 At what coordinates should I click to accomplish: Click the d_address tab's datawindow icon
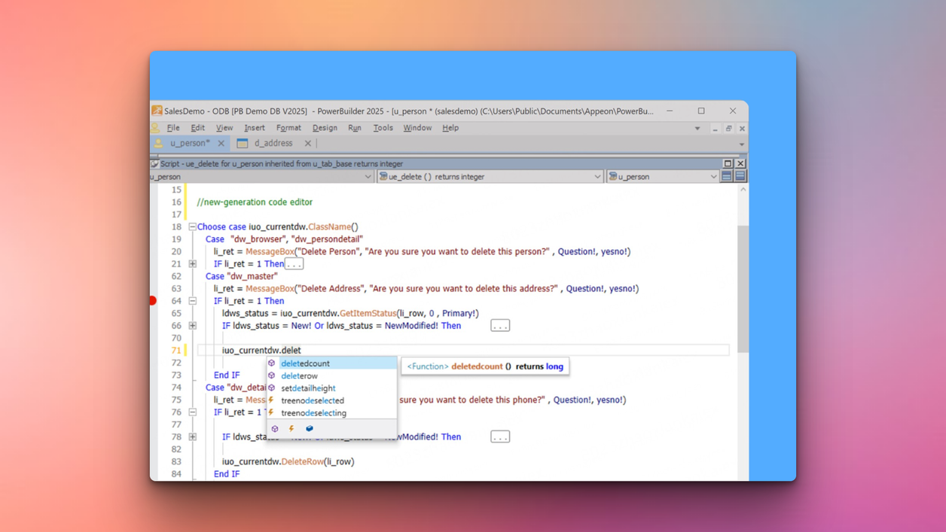(243, 143)
